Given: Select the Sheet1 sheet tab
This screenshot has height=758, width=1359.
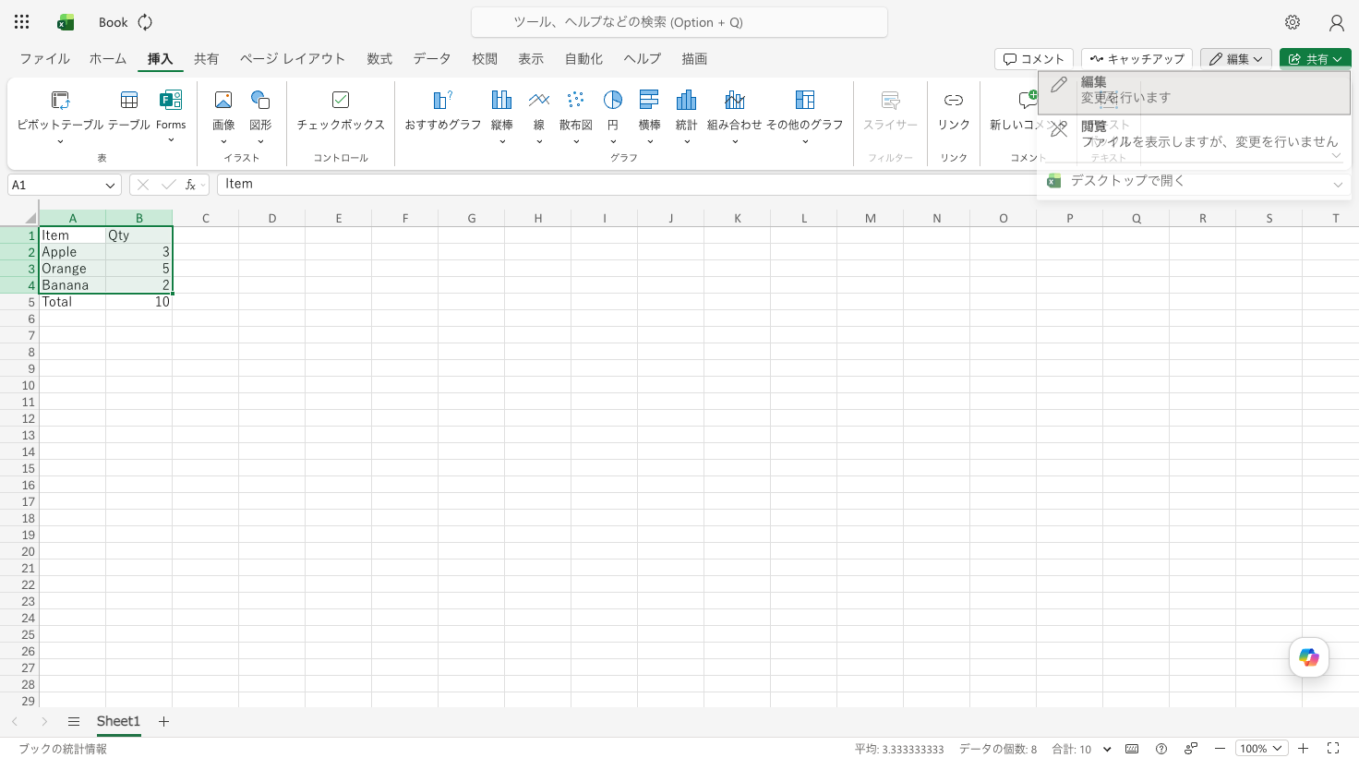Looking at the screenshot, I should tap(118, 722).
